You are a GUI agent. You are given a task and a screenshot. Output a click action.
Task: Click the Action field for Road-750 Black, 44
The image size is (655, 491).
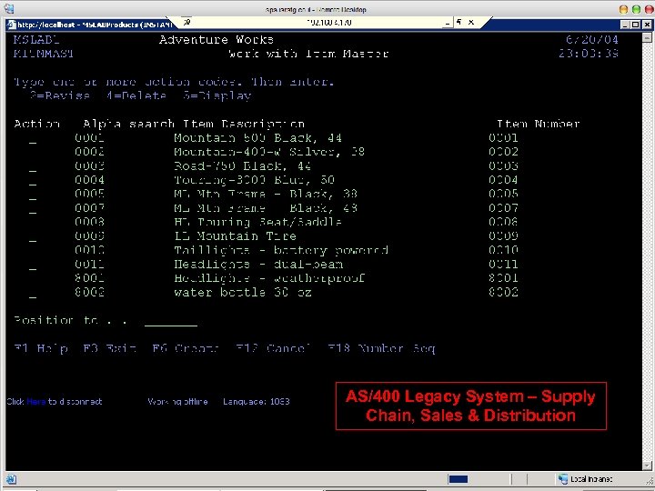pos(33,168)
